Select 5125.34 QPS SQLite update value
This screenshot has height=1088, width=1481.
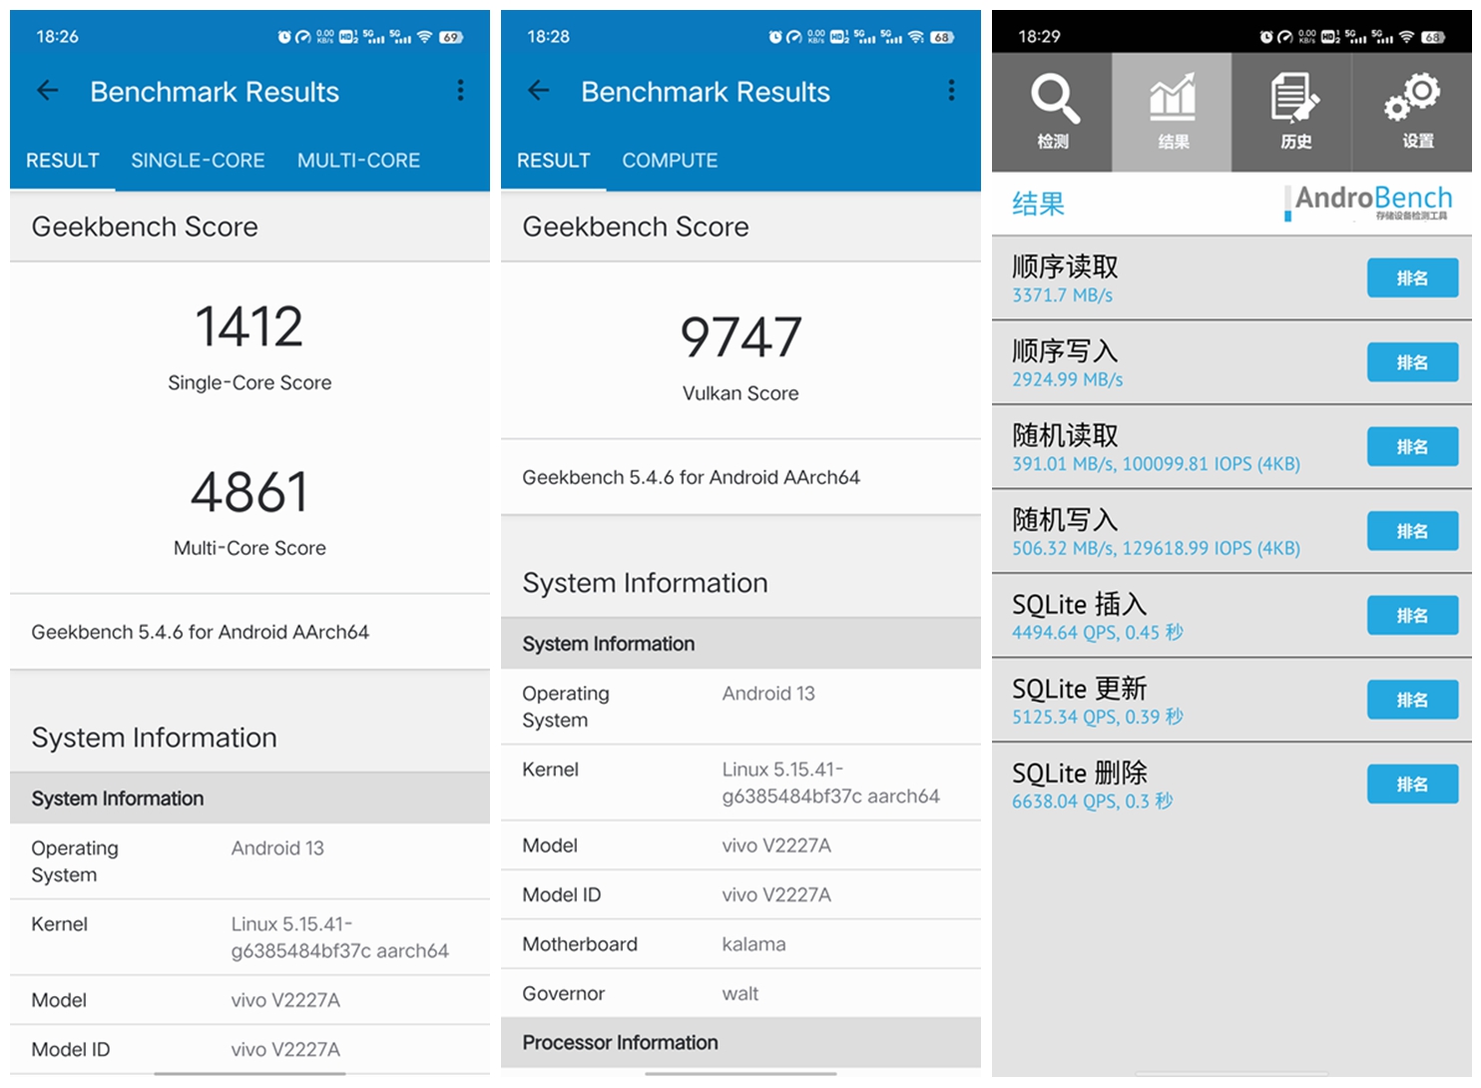point(1098,717)
